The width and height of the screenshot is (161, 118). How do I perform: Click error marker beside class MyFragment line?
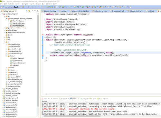43,34
